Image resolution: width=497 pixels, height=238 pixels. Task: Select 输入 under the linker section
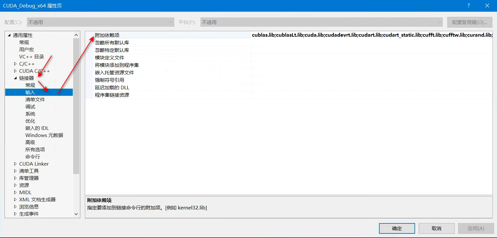tap(30, 92)
